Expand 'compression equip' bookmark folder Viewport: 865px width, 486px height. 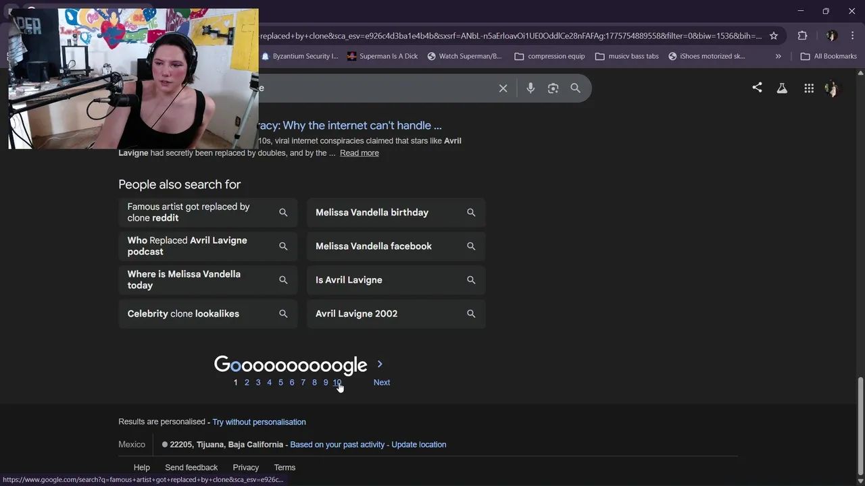tap(549, 56)
